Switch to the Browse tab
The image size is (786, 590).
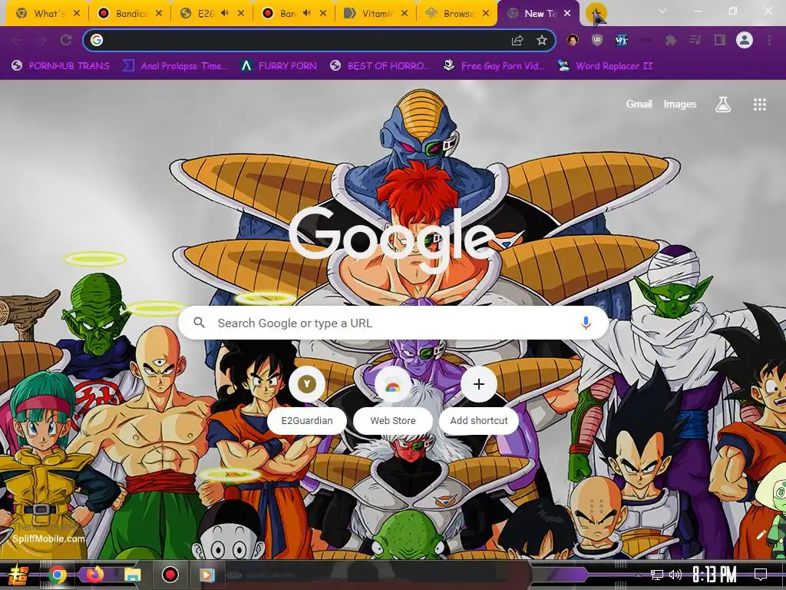[457, 14]
